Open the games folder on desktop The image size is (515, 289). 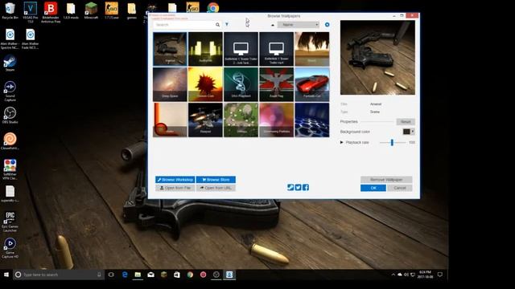(132, 10)
